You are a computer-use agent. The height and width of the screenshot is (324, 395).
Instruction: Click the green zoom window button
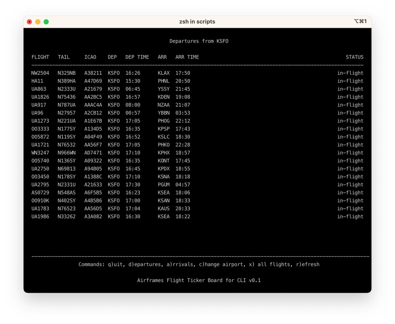coord(46,22)
